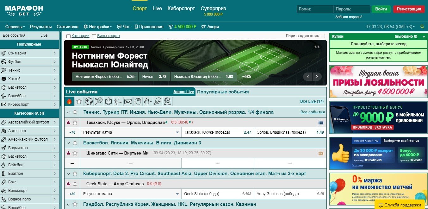Viewport: 428px width, 209px height.
Task: Enable the Категории checkbox
Action: pyautogui.click(x=69, y=36)
